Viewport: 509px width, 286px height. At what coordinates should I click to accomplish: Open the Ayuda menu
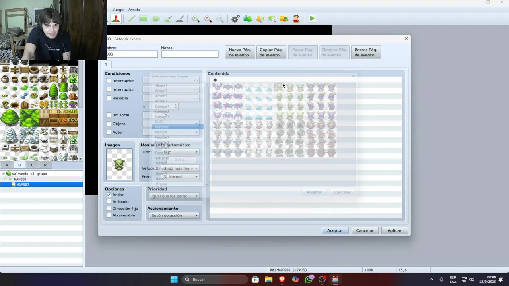[134, 10]
